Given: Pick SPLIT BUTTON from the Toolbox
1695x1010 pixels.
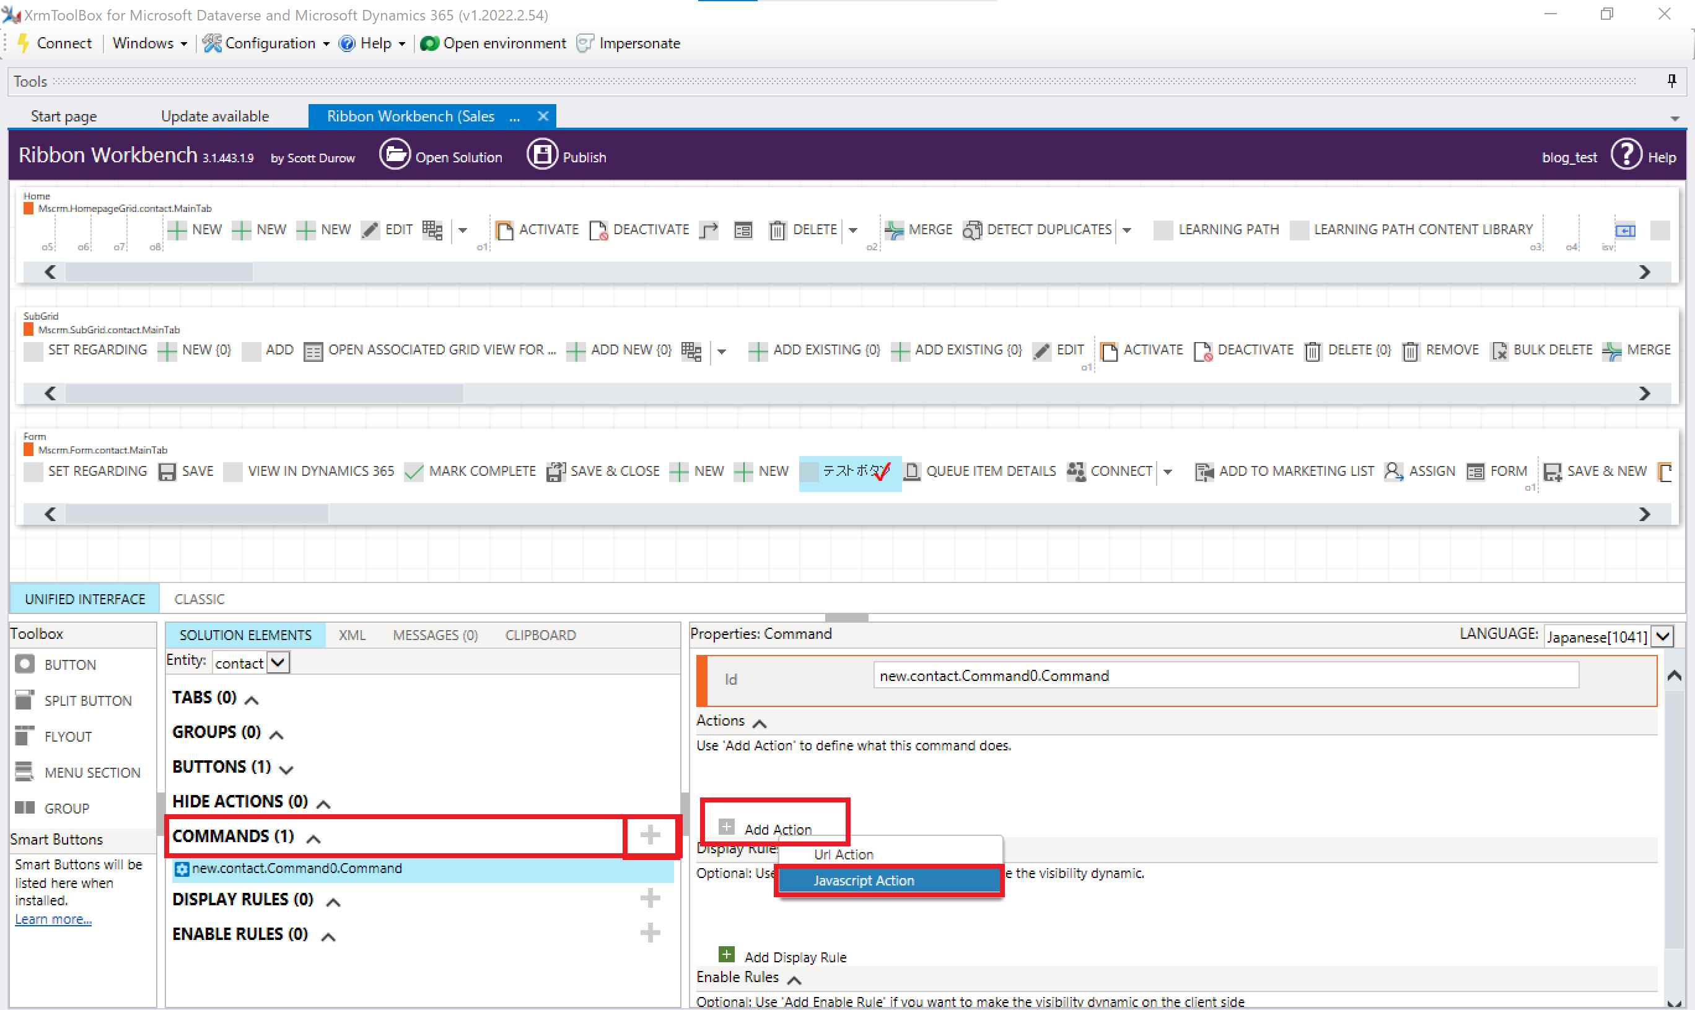Looking at the screenshot, I should point(74,701).
